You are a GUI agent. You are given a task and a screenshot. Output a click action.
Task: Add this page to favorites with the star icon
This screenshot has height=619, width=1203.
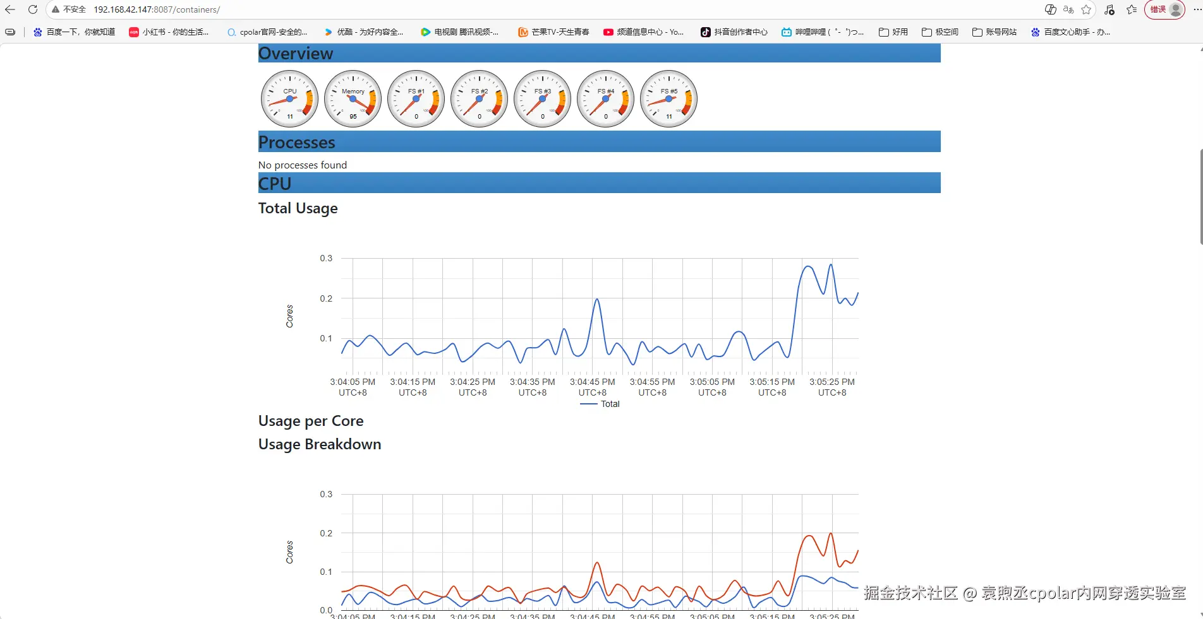[1086, 9]
